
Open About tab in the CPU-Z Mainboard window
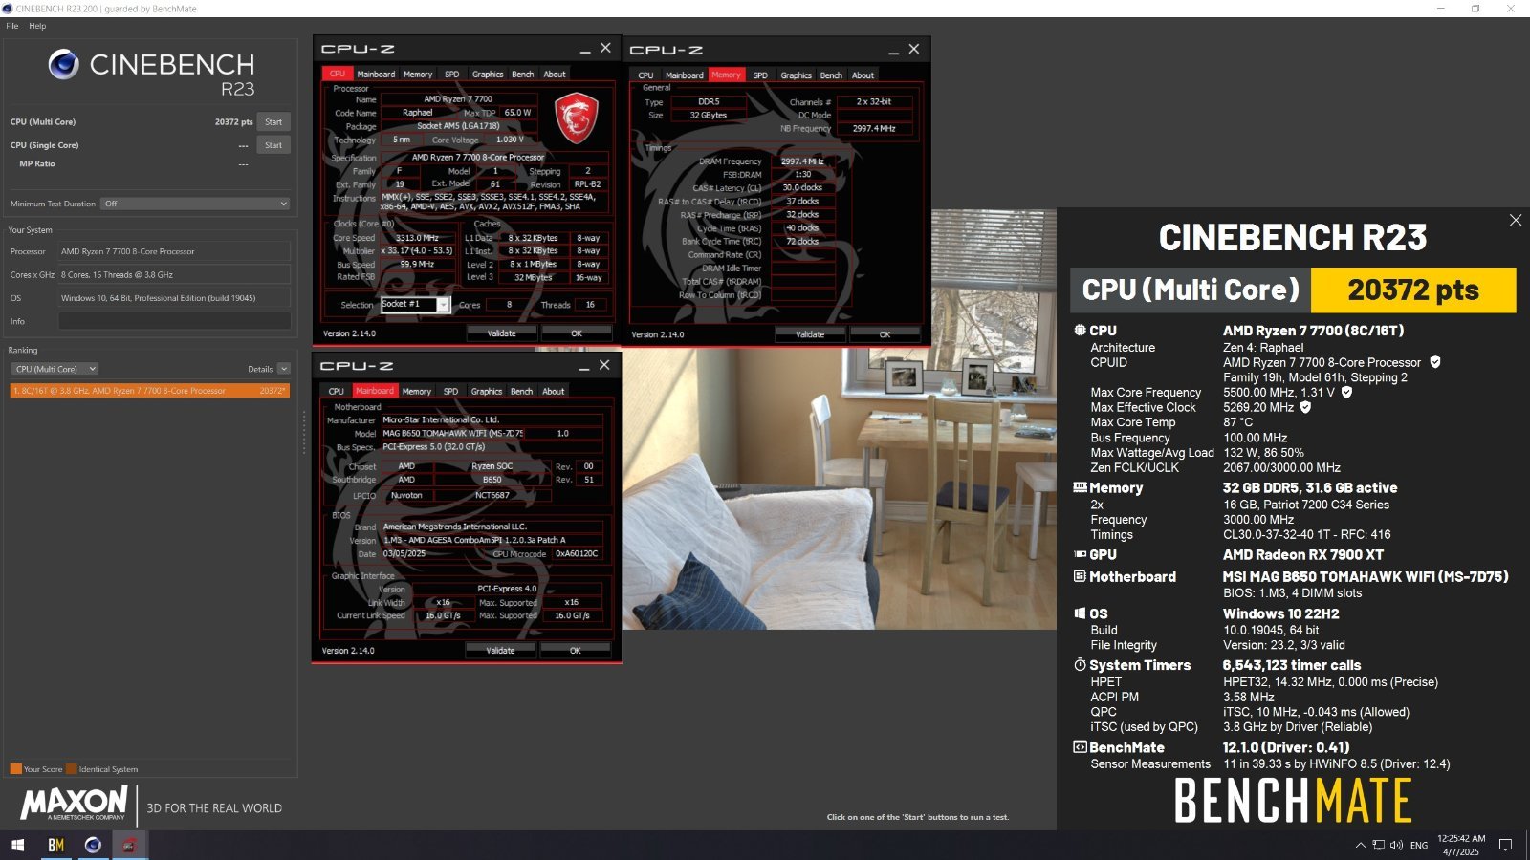[554, 392]
